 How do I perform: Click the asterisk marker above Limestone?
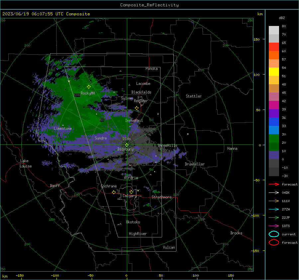coord(63,126)
